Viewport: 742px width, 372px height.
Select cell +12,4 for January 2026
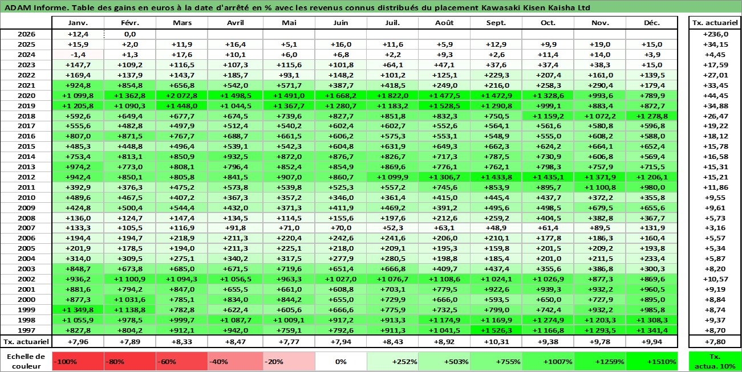pyautogui.click(x=78, y=34)
